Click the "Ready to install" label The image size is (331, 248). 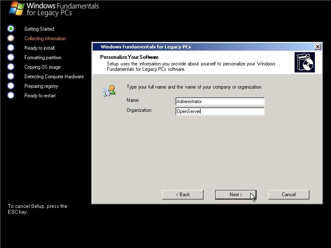[x=39, y=48]
